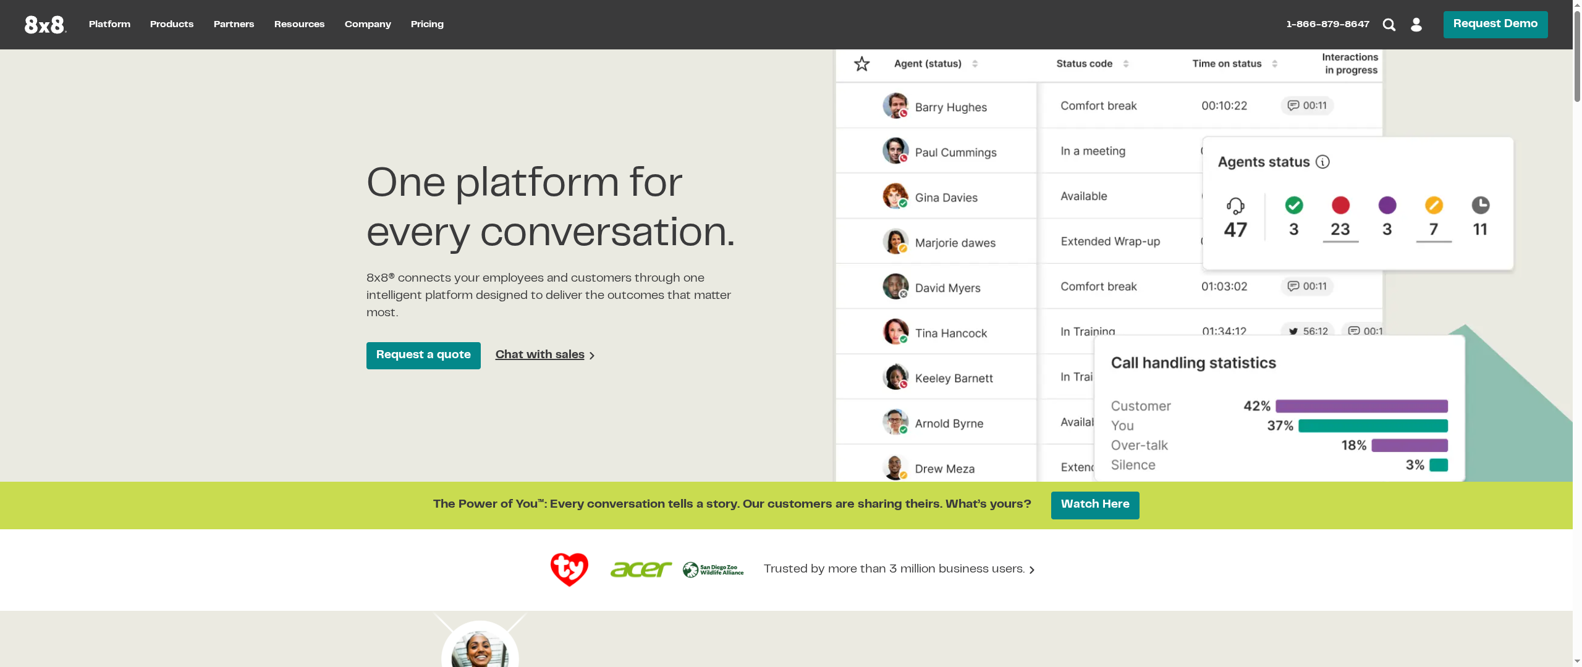This screenshot has height=667, width=1582.
Task: Sort the Status code column
Action: [1126, 64]
